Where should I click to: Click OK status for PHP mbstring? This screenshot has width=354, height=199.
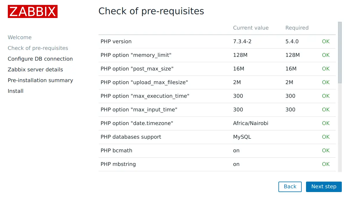pos(326,164)
